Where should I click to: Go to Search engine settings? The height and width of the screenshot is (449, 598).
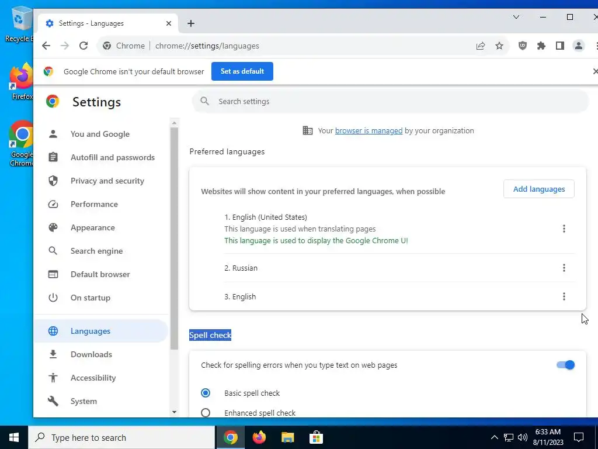click(x=96, y=251)
